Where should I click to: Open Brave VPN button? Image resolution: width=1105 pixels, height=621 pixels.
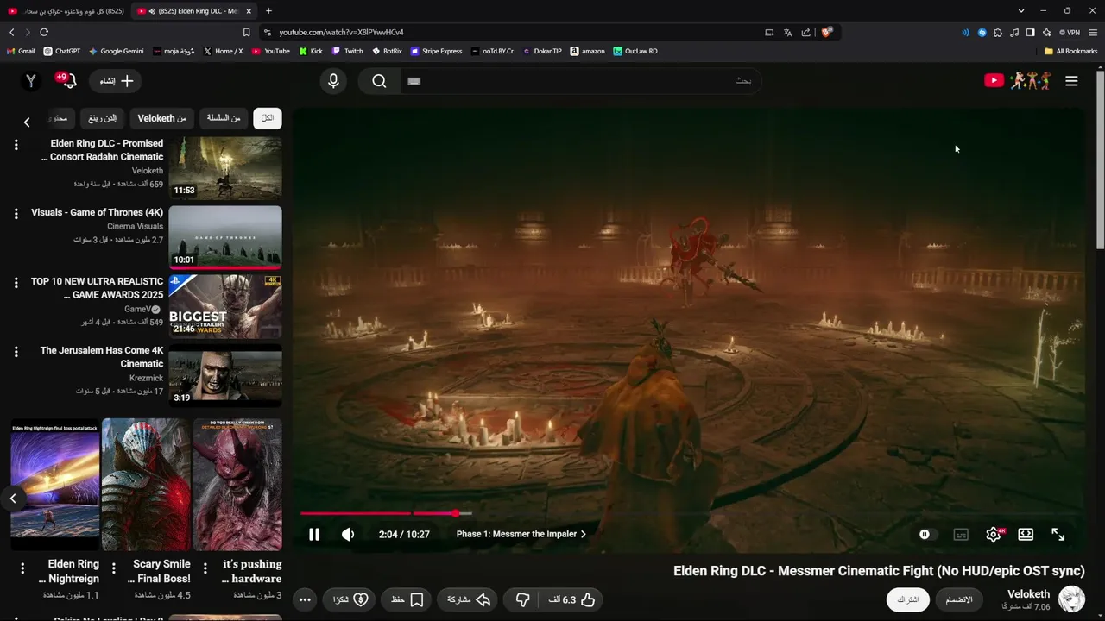[1070, 33]
